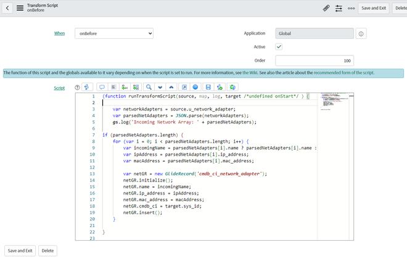This screenshot has height=258, width=407.
Task: Toggle the Active checkbox
Action: point(279,47)
